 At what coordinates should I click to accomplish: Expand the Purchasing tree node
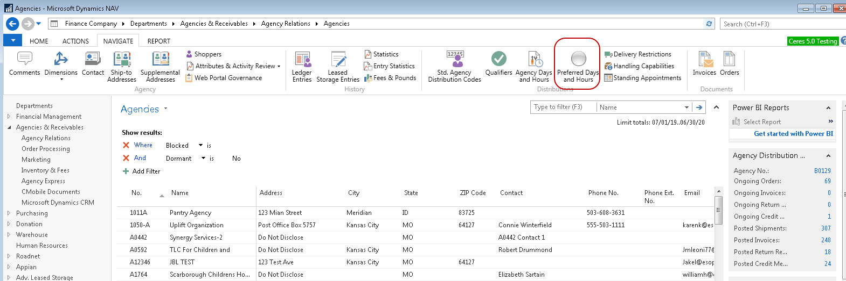pyautogui.click(x=9, y=213)
